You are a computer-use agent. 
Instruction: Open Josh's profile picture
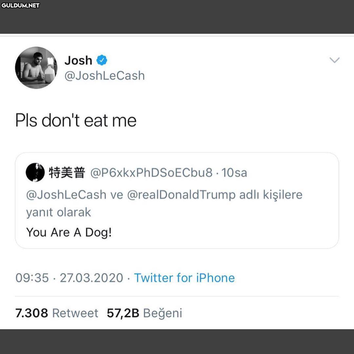pyautogui.click(x=36, y=68)
